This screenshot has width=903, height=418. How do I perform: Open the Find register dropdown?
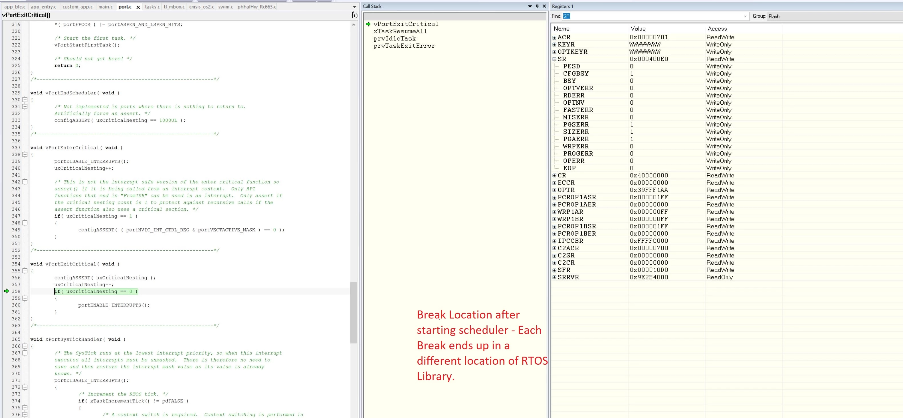click(745, 16)
